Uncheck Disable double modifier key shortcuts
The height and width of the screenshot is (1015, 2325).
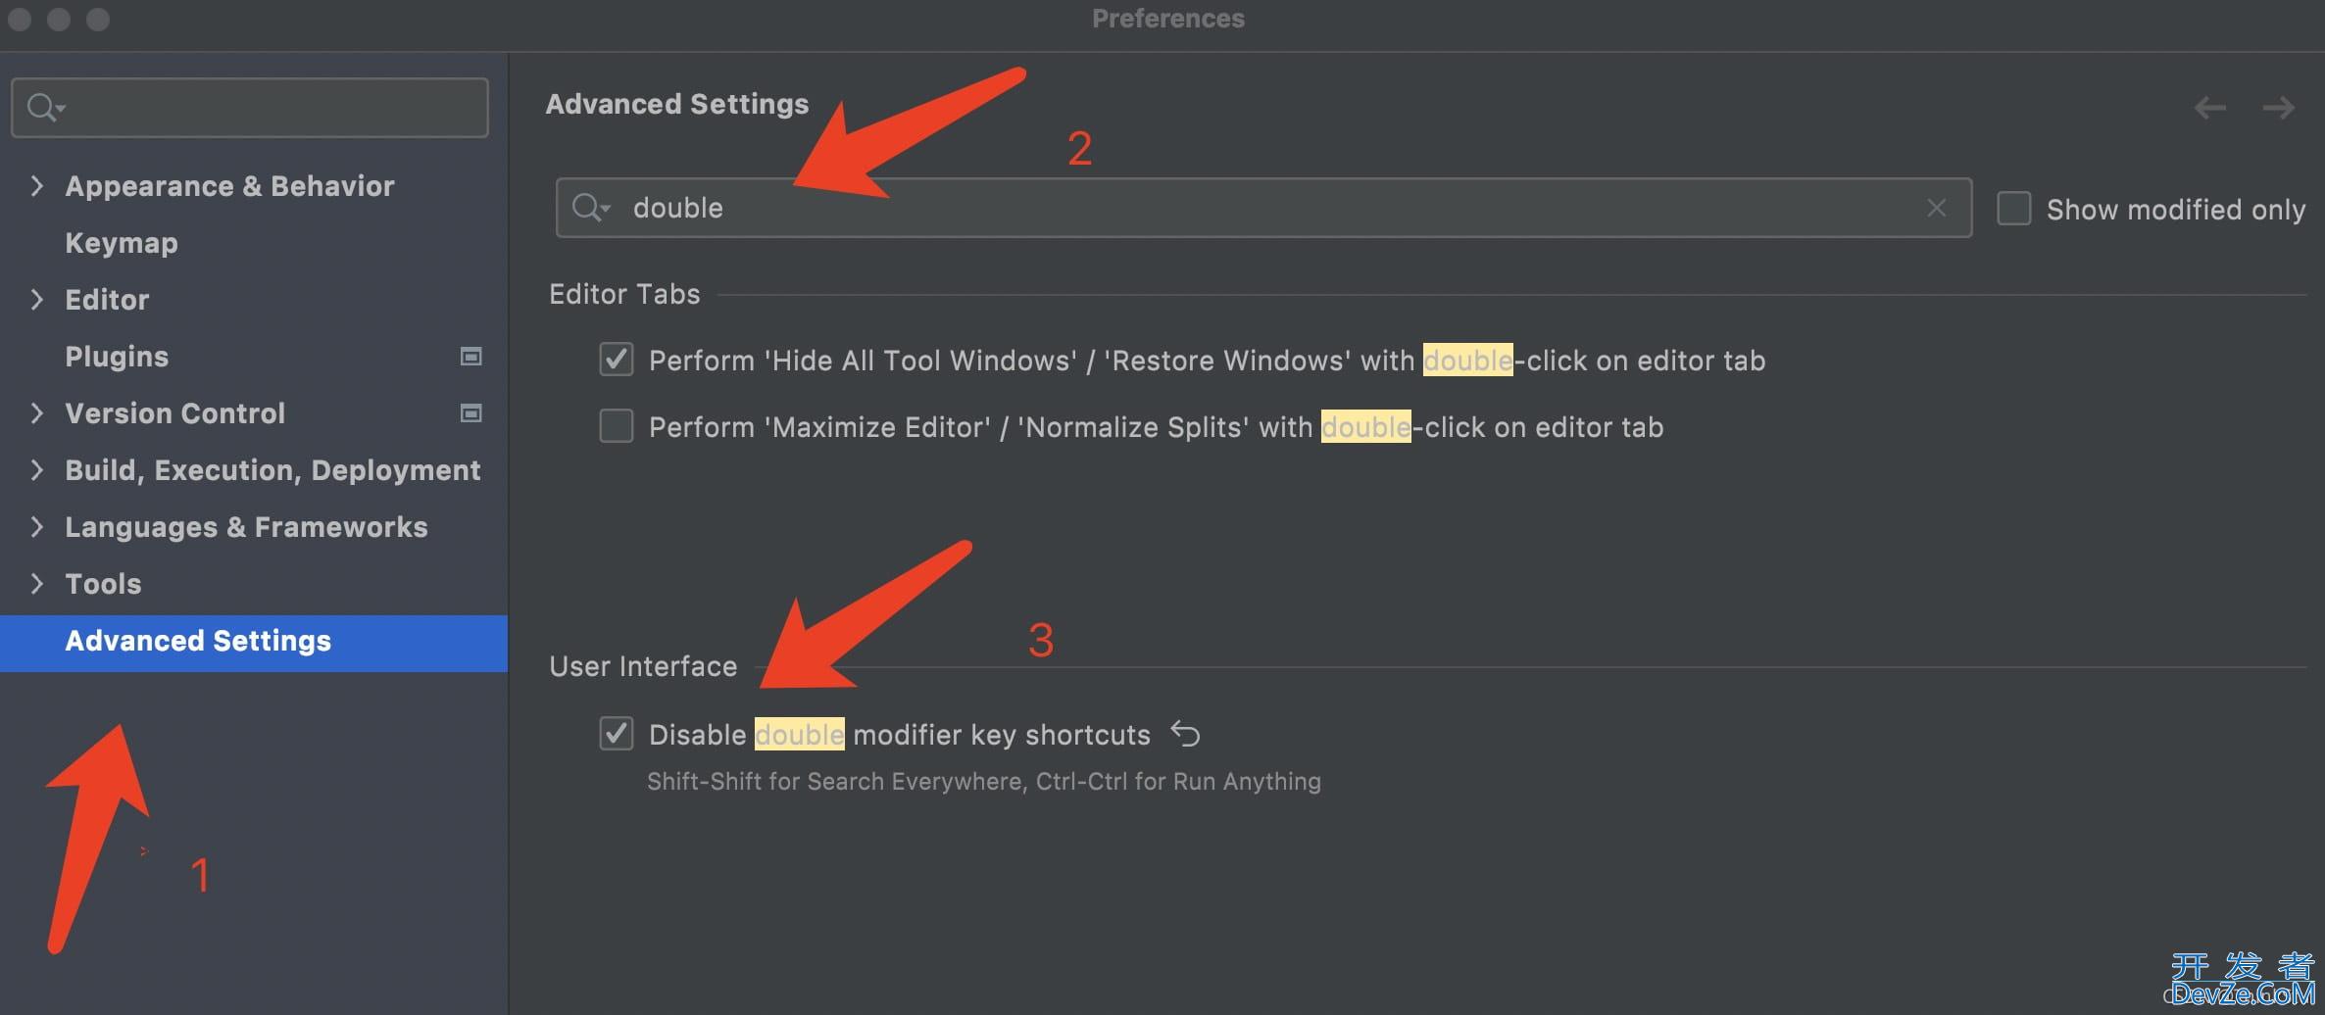pyautogui.click(x=617, y=733)
